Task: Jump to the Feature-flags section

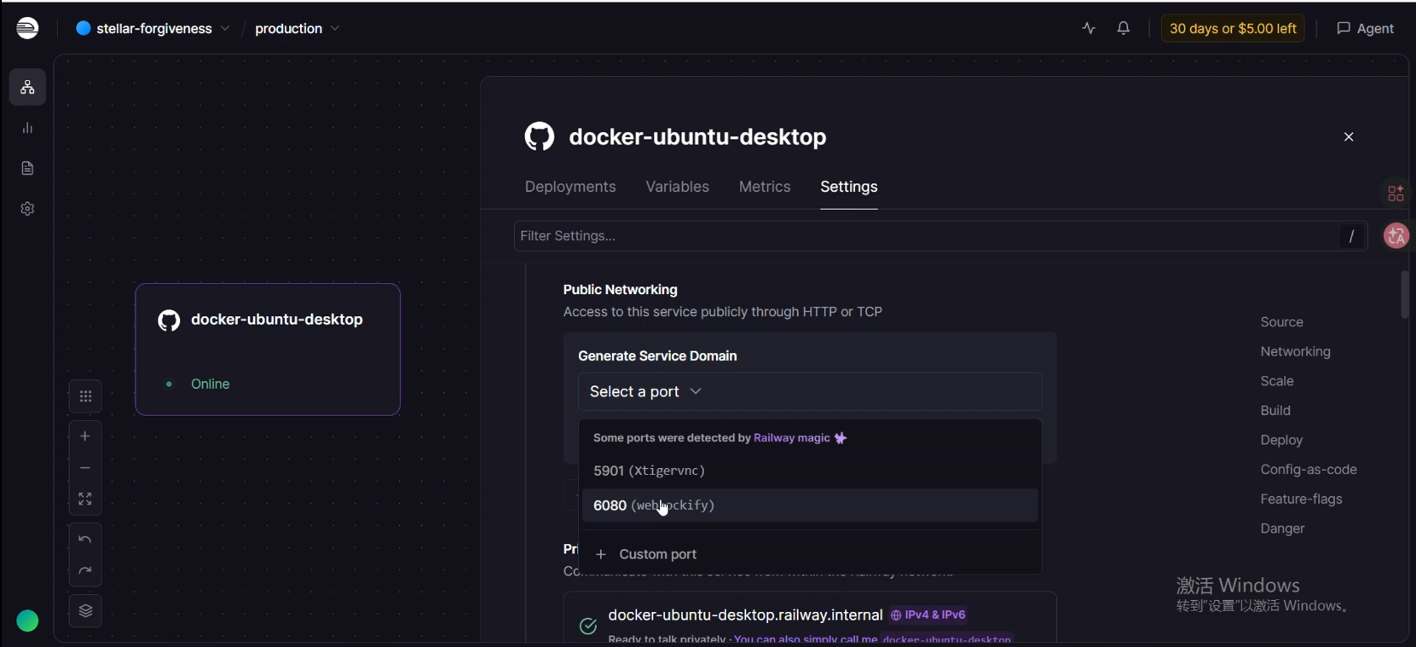Action: pyautogui.click(x=1302, y=499)
